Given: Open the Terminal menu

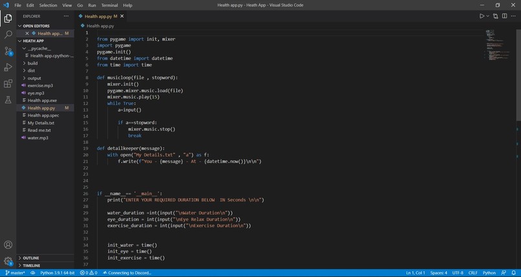Looking at the screenshot, I should click(x=109, y=5).
